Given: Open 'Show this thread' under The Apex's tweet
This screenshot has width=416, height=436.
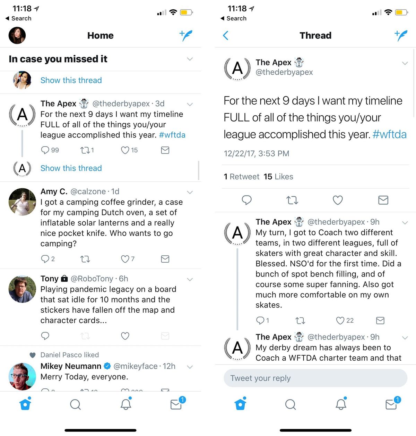Looking at the screenshot, I should coord(71,168).
